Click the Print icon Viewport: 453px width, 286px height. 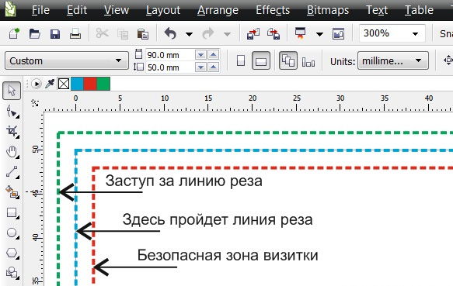click(75, 34)
